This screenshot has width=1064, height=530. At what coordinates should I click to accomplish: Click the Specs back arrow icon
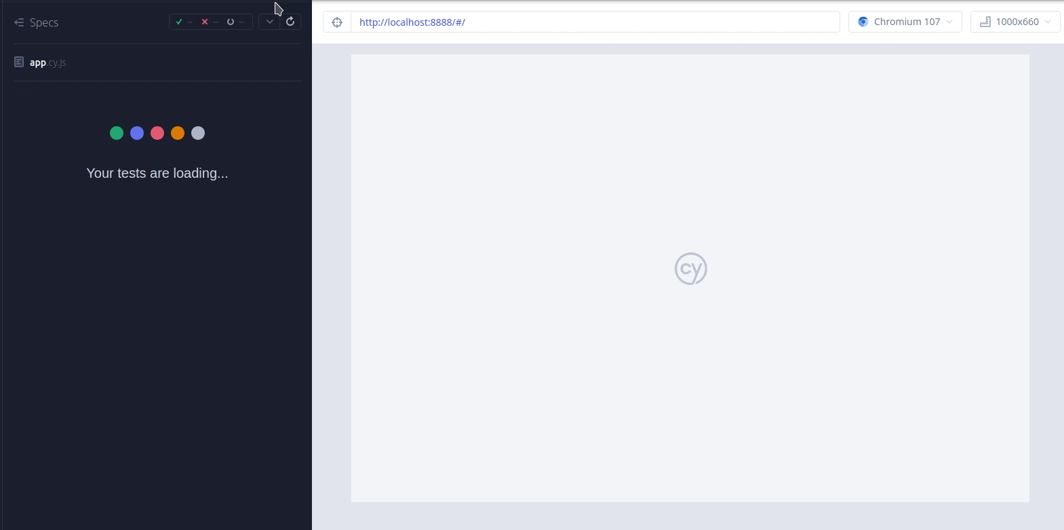(x=19, y=22)
